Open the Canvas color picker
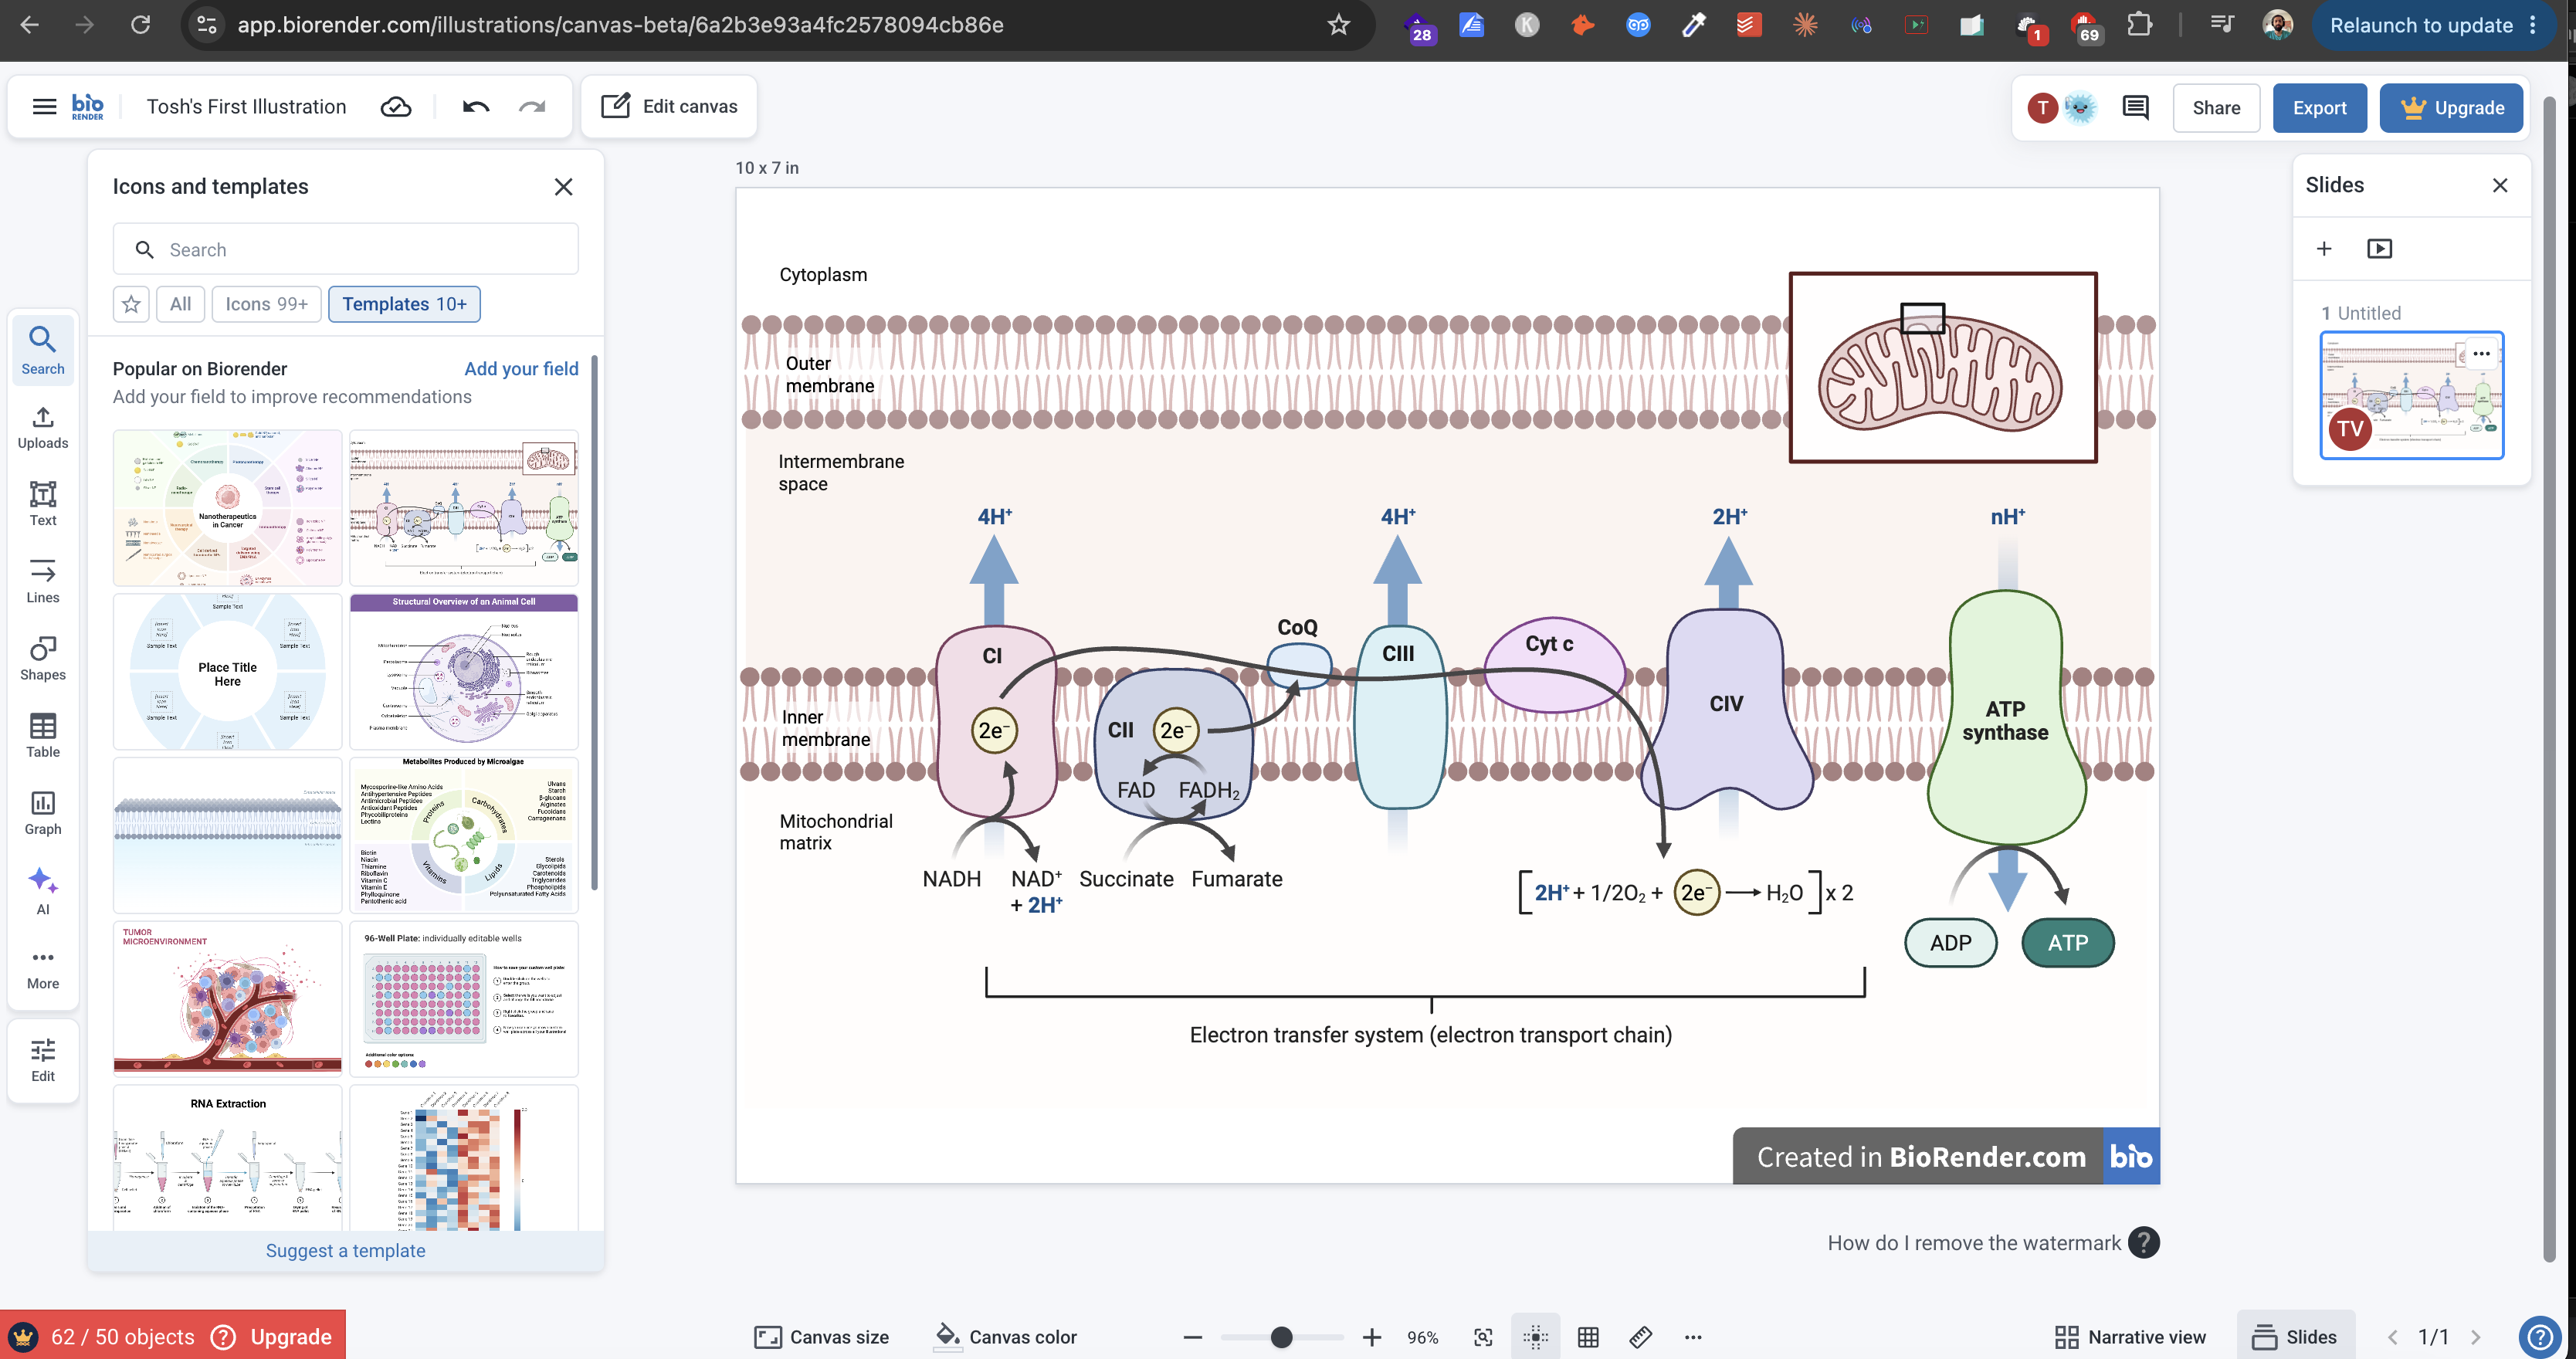This screenshot has height=1359, width=2576. (x=1005, y=1337)
